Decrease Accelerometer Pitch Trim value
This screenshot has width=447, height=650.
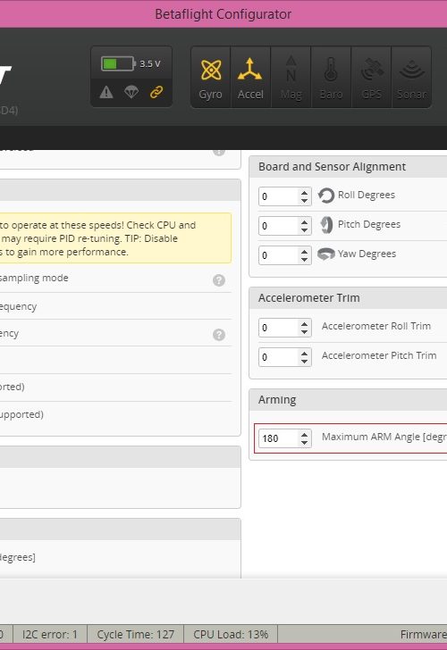pos(304,362)
